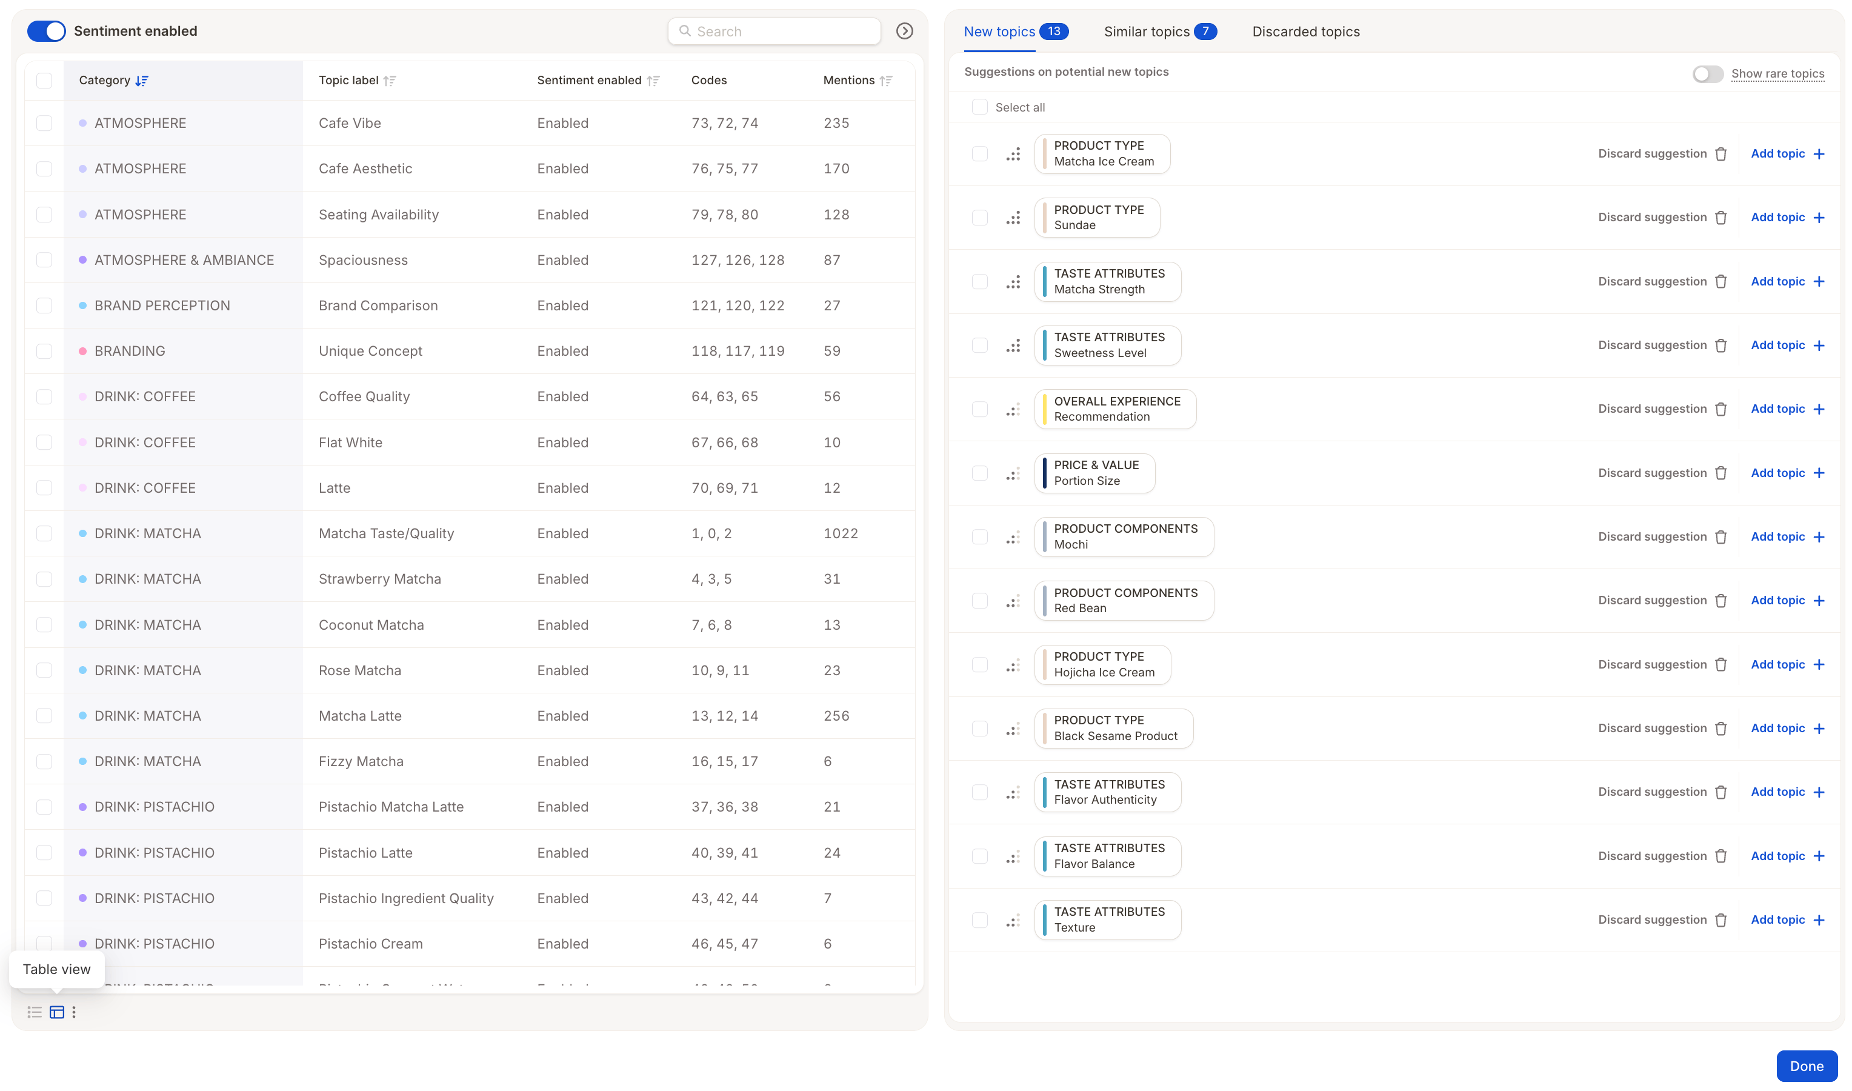This screenshot has height=1091, width=1852.
Task: Click plus icon to add Flavor Authenticity
Action: (1819, 792)
